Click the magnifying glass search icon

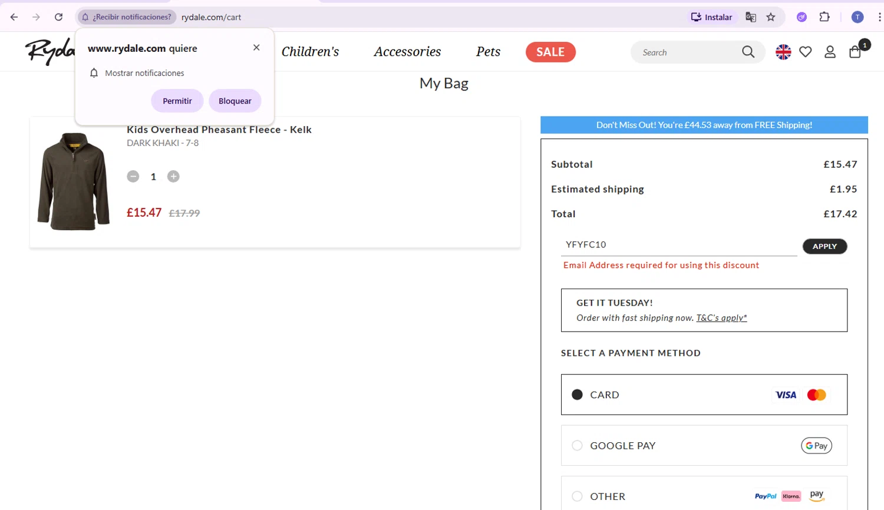pyautogui.click(x=748, y=52)
